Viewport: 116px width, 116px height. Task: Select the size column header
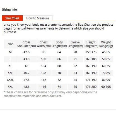tap(10, 44)
